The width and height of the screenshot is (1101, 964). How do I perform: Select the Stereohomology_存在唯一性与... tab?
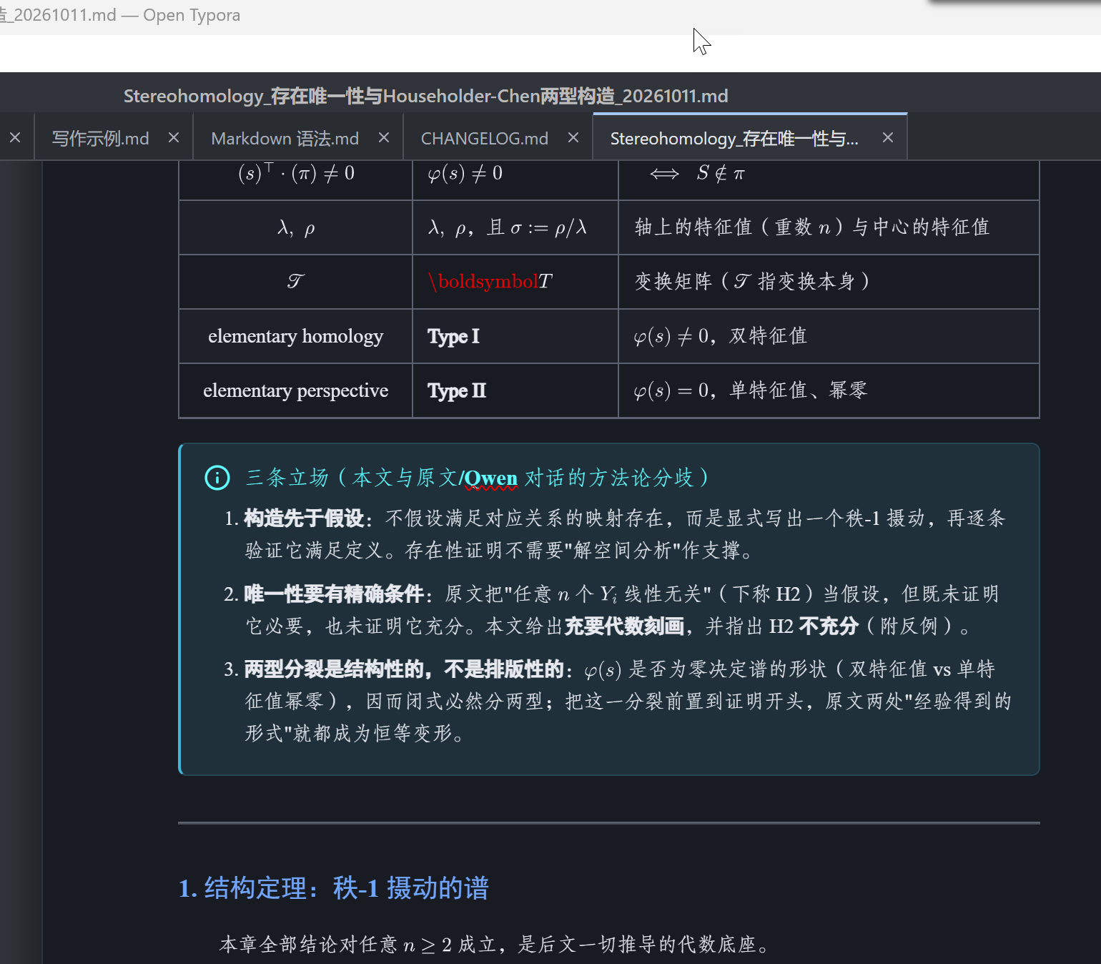tap(734, 138)
